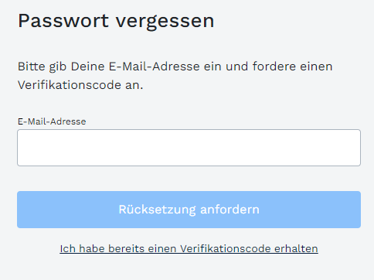Select the word 'Passwort' in the page title
This screenshot has height=280, width=374.
tap(63, 21)
